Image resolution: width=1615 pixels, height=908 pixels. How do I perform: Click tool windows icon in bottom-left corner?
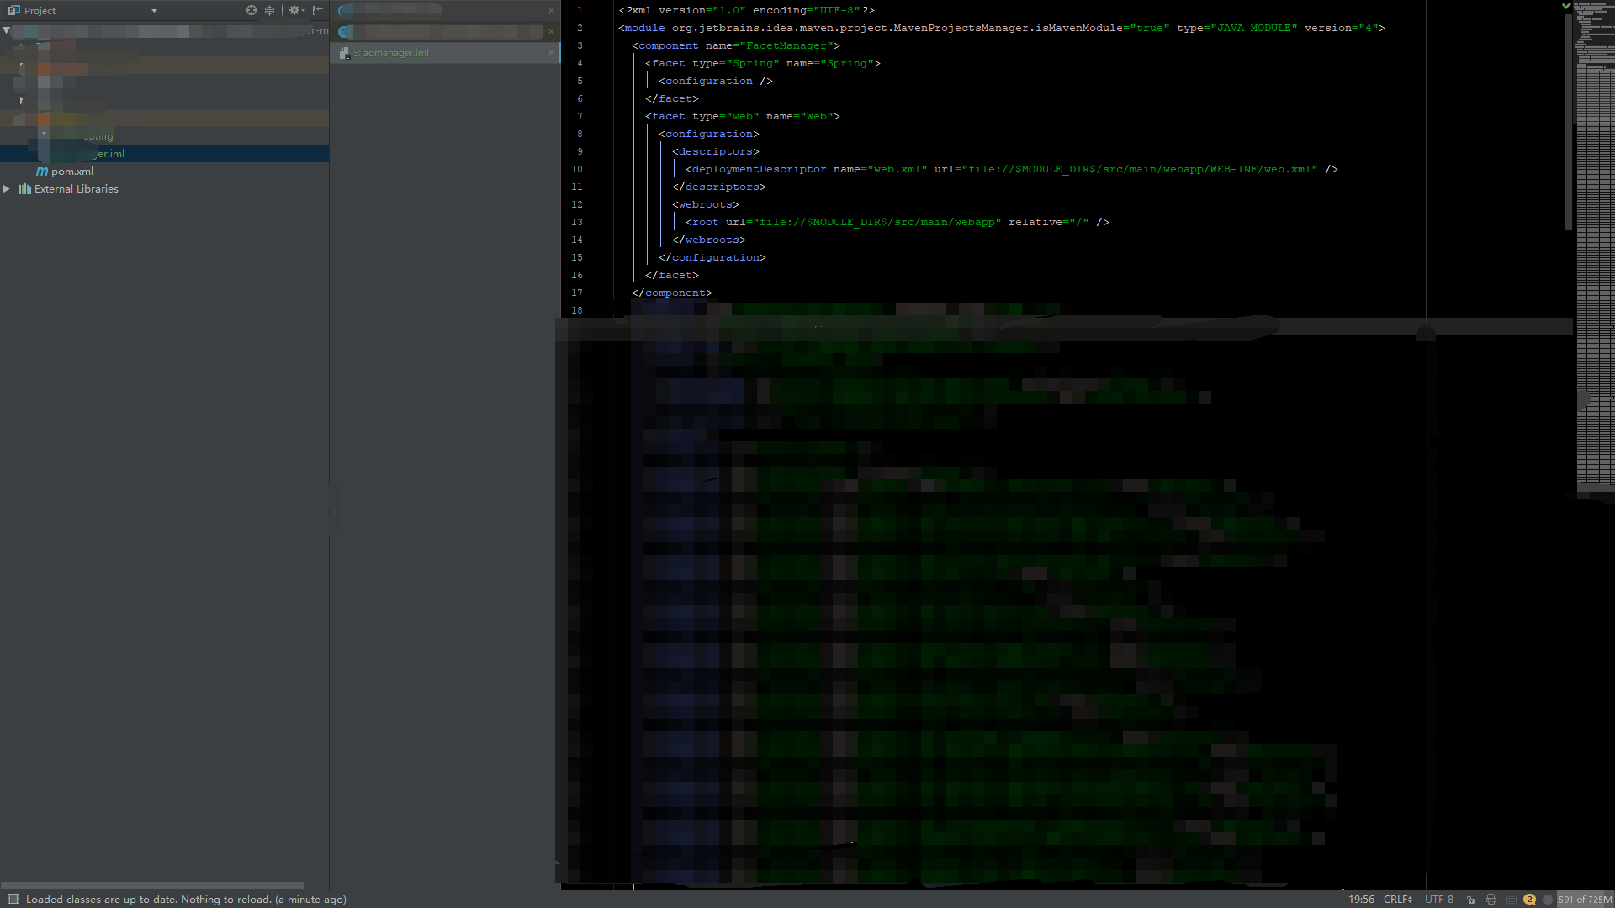[13, 899]
